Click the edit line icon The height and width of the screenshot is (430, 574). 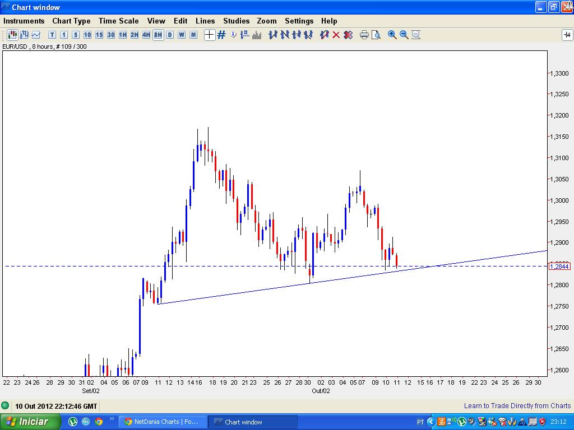pyautogui.click(x=325, y=35)
